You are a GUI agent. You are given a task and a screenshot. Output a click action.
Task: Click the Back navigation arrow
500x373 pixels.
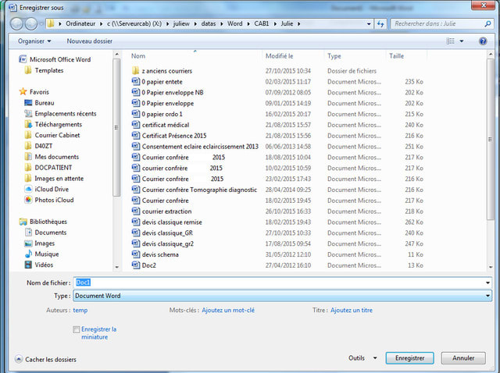pos(16,24)
